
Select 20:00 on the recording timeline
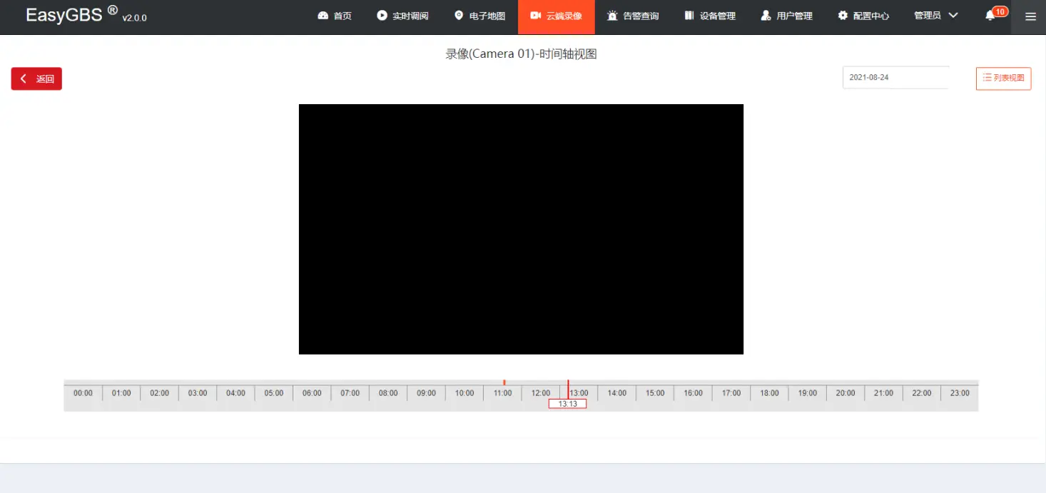click(846, 393)
